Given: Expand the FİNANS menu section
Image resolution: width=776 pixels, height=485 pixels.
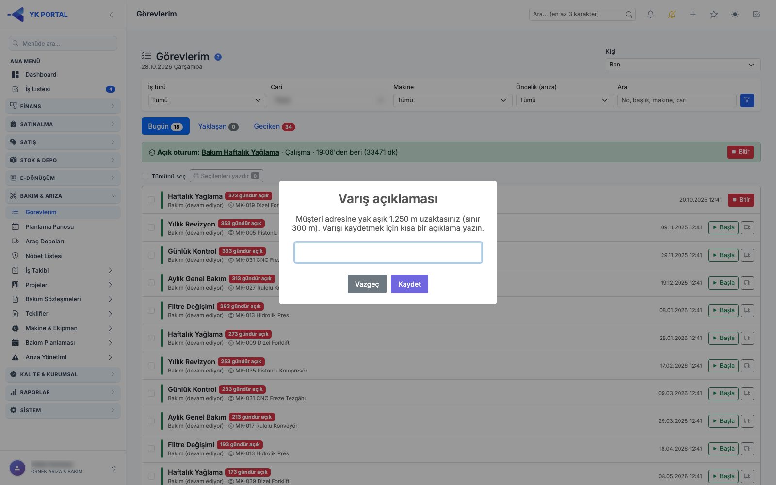Looking at the screenshot, I should 63,106.
